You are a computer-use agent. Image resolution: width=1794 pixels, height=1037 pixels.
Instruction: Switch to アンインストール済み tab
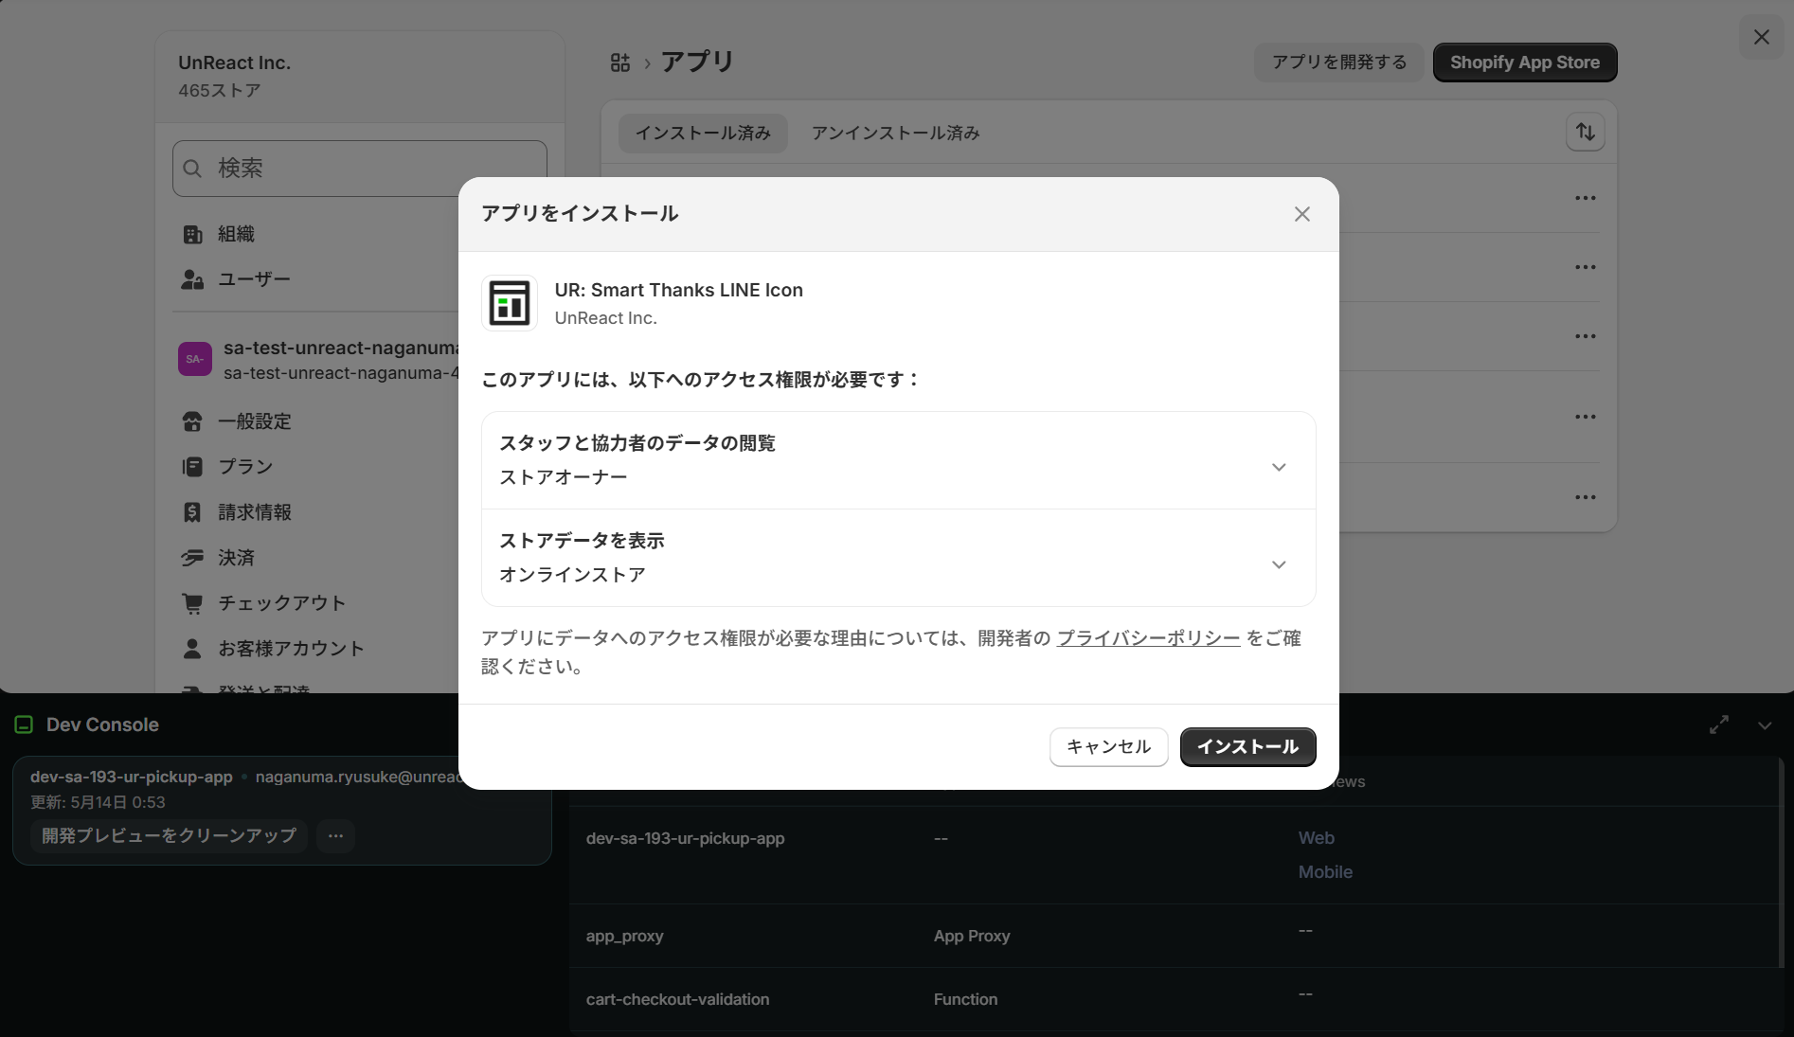point(895,134)
